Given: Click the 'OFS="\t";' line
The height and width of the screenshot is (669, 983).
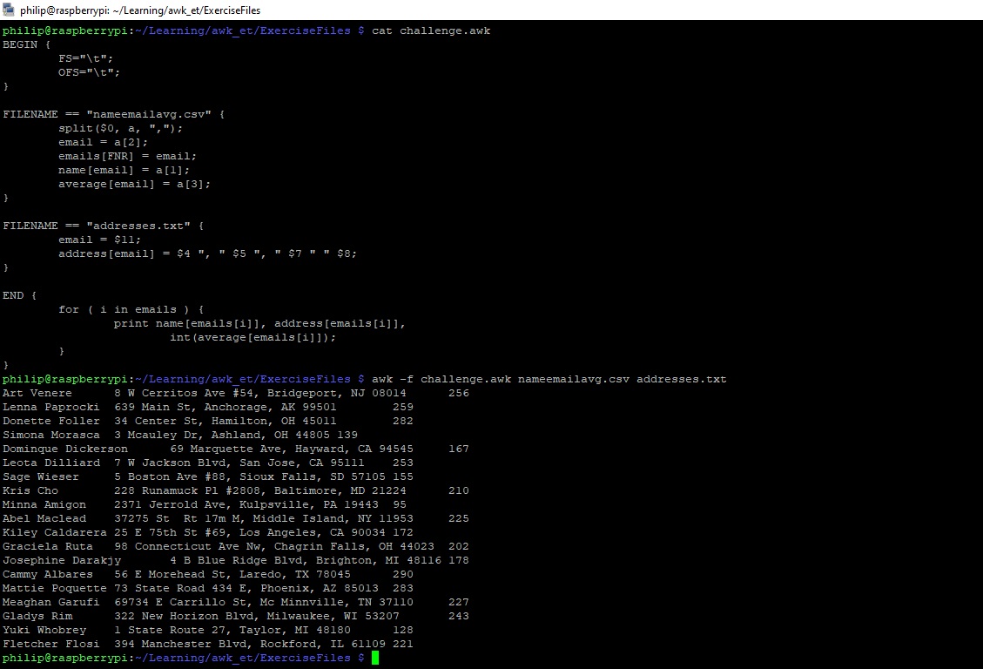Looking at the screenshot, I should [89, 72].
